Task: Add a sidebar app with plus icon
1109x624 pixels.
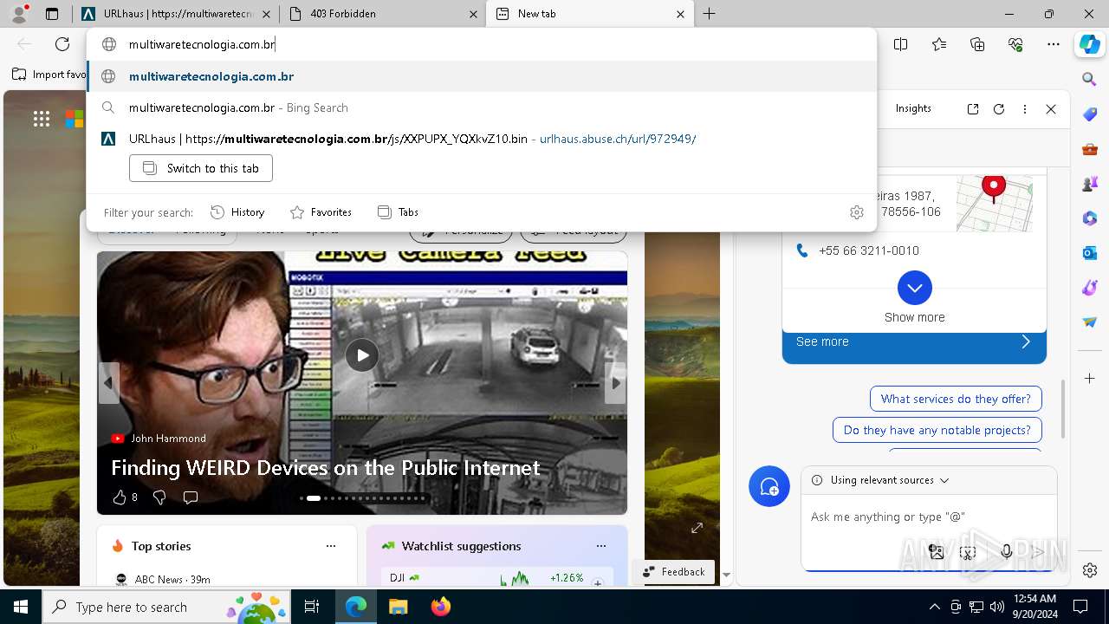Action: [x=1090, y=379]
